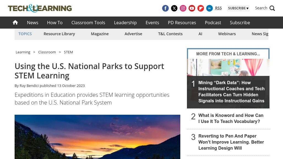Expand the Subscribe dropdown in header
This screenshot has width=283, height=159.
pyautogui.click(x=238, y=8)
